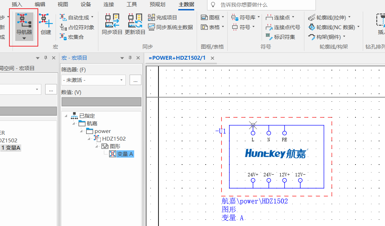Click the lightbulb tell-me icon
The width and height of the screenshot is (385, 226).
(x=213, y=5)
